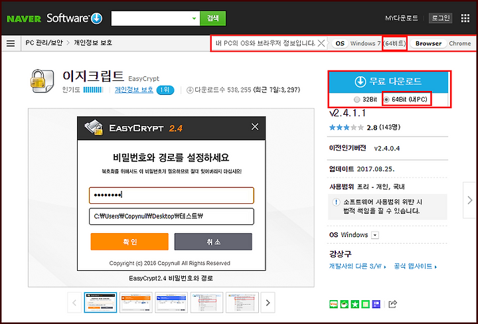This screenshot has height=324, width=478.
Task: Open the hamburger category menu
Action: point(11,43)
